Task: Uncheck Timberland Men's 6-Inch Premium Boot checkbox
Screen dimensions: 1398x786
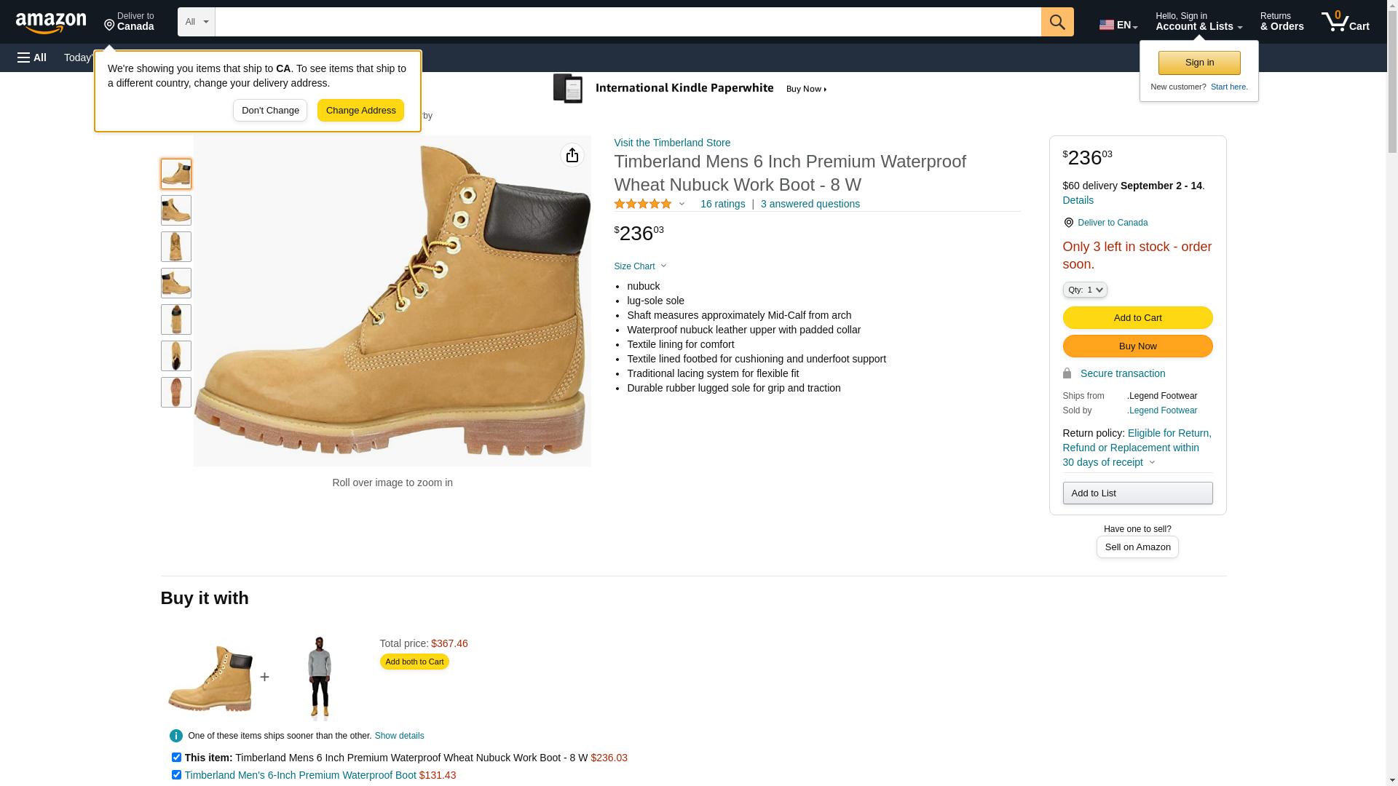Action: click(x=176, y=775)
